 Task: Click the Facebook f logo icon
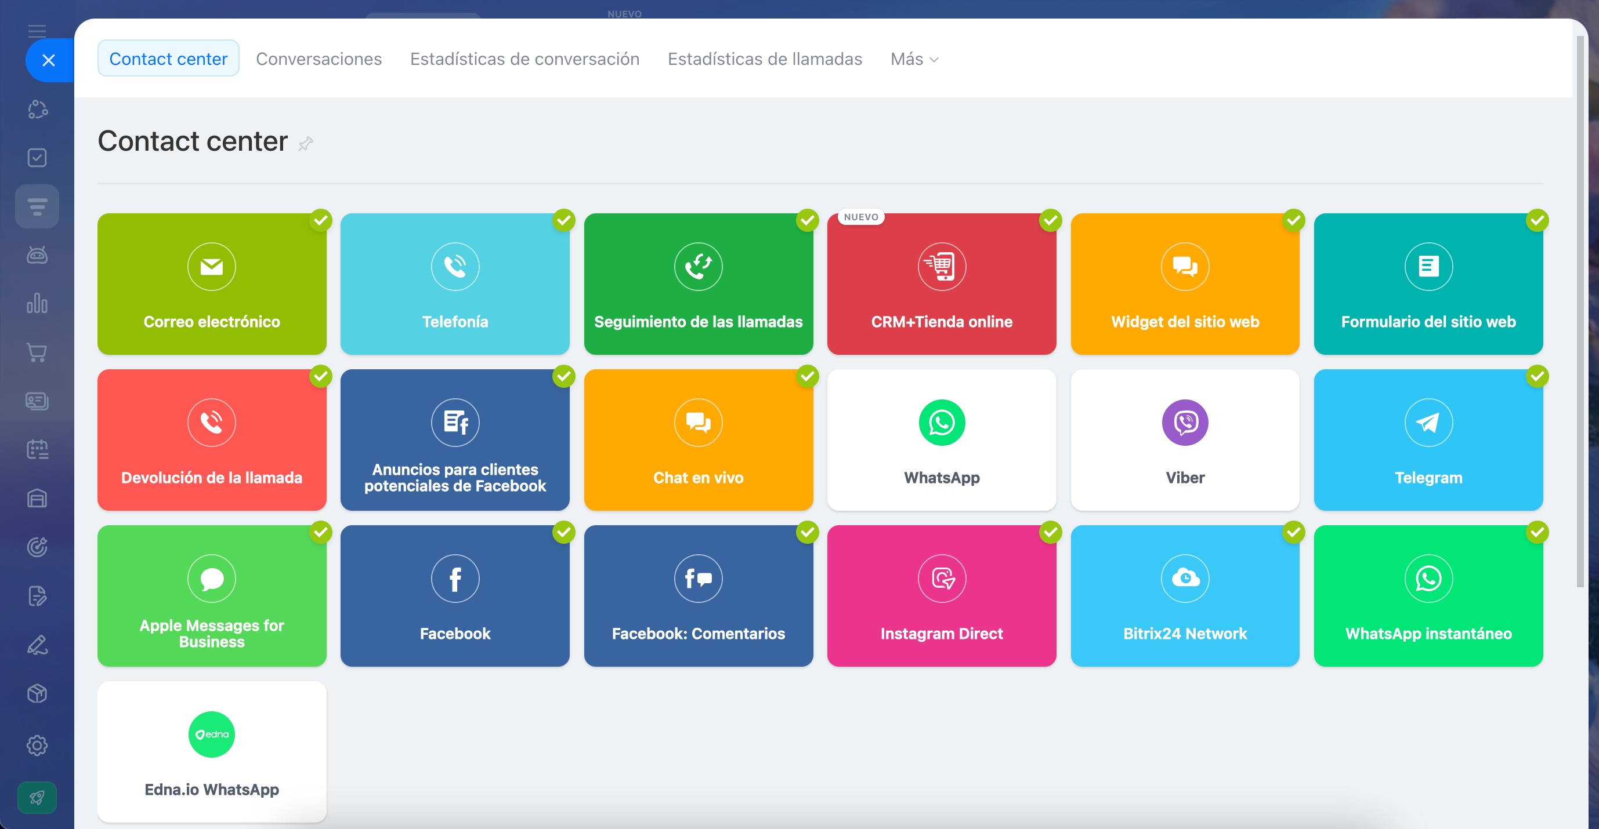coord(455,579)
